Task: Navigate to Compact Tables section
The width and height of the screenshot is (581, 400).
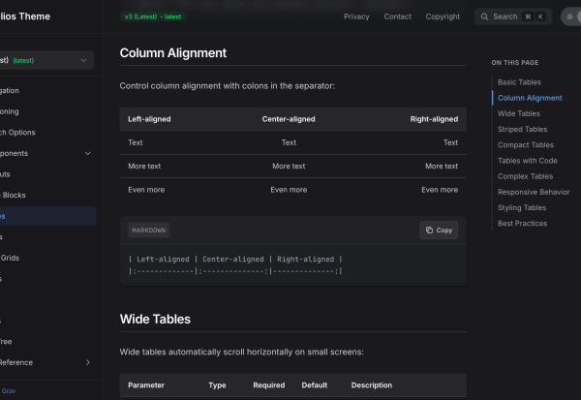Action: pos(526,145)
